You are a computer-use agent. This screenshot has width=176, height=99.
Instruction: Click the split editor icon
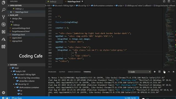click(x=169, y=1)
